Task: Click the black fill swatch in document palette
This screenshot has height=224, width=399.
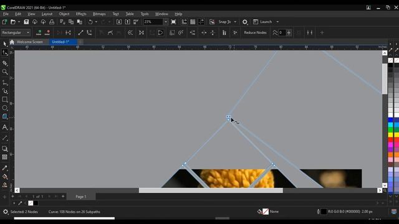Action: (36, 203)
